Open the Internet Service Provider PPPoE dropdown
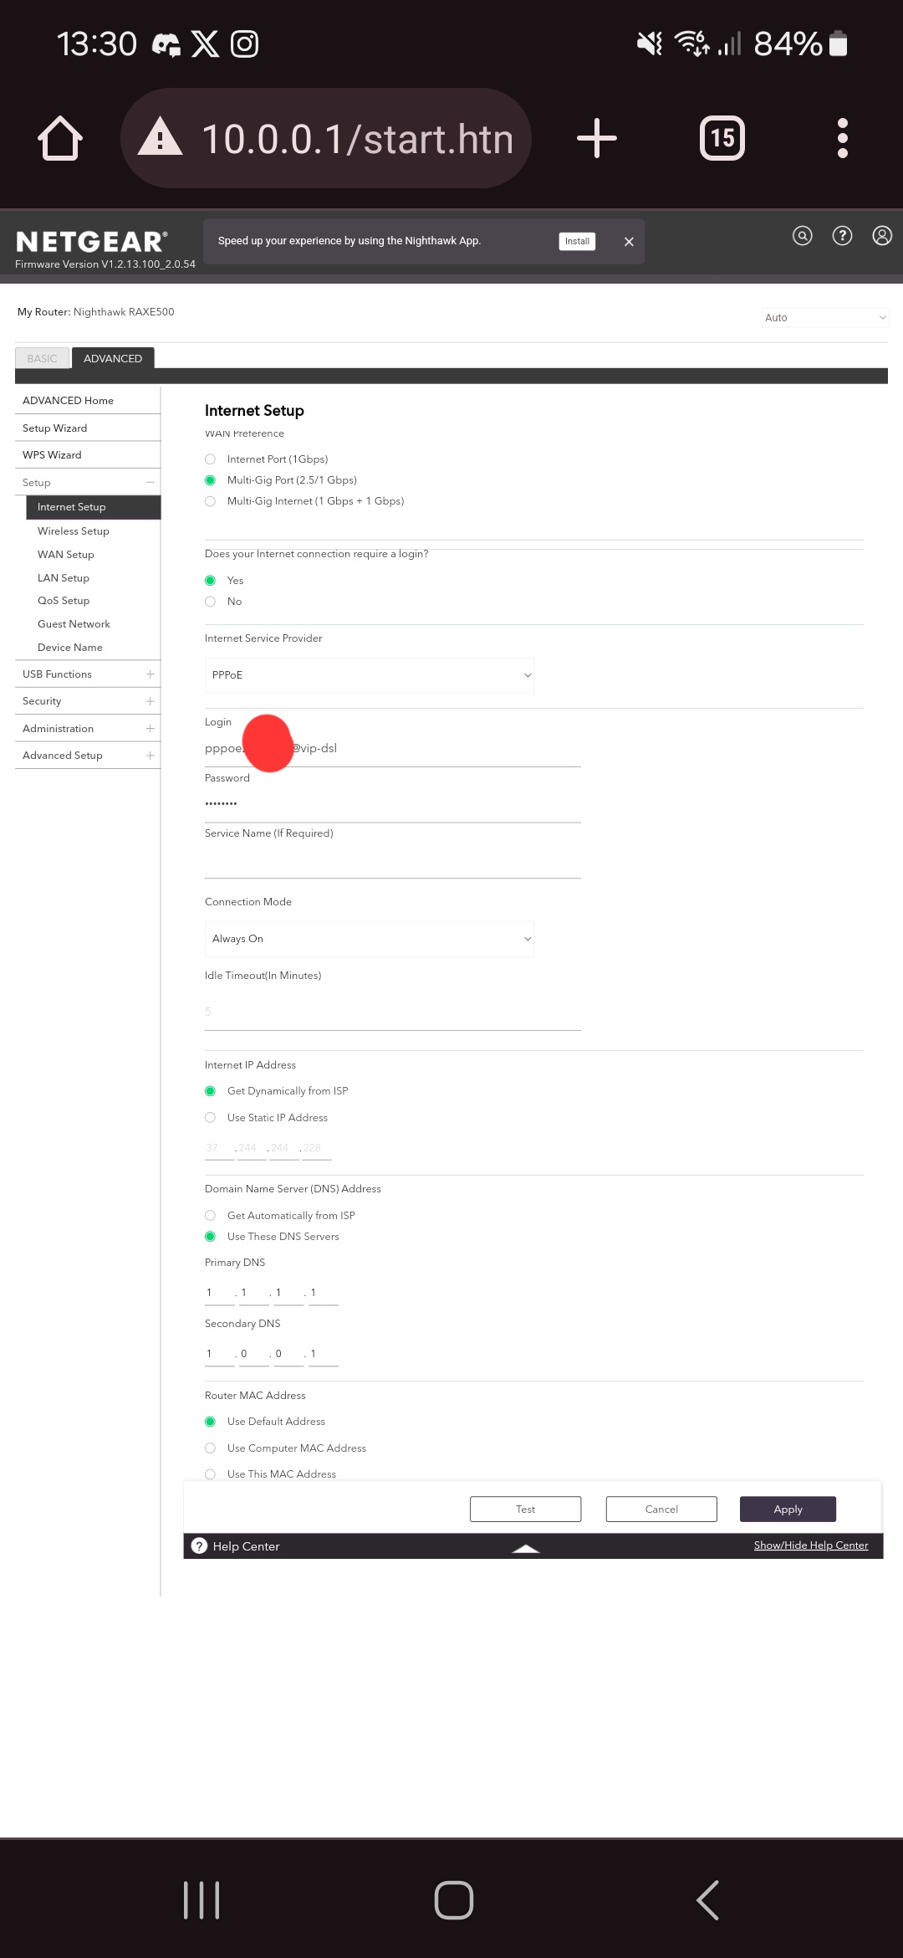The image size is (903, 1958). (369, 675)
